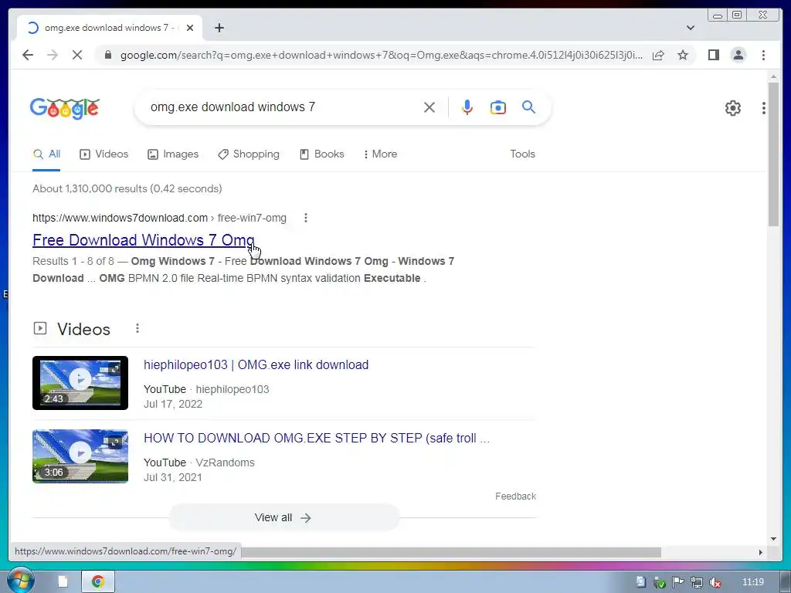The height and width of the screenshot is (593, 791).
Task: Open the Free Download Windows 7 Omg link
Action: pos(143,241)
